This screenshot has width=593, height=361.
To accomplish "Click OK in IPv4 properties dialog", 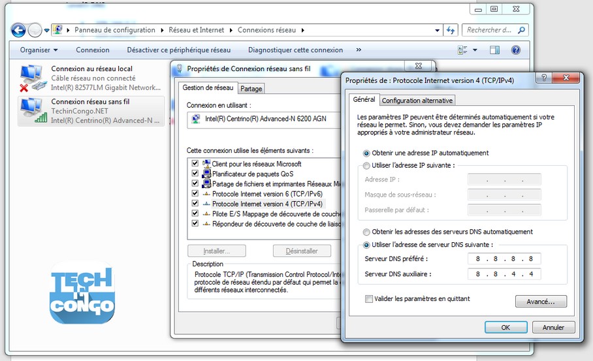I will (505, 327).
